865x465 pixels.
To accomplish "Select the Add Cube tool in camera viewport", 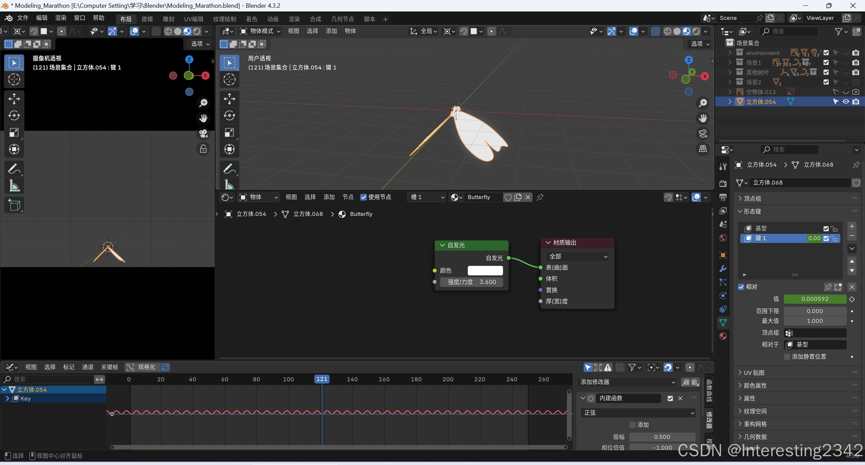I will tap(14, 205).
